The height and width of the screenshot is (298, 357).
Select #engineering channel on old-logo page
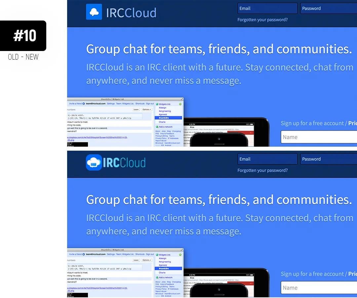[x=165, y=111]
